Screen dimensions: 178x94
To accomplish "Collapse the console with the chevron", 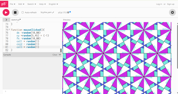I will click(60, 55).
